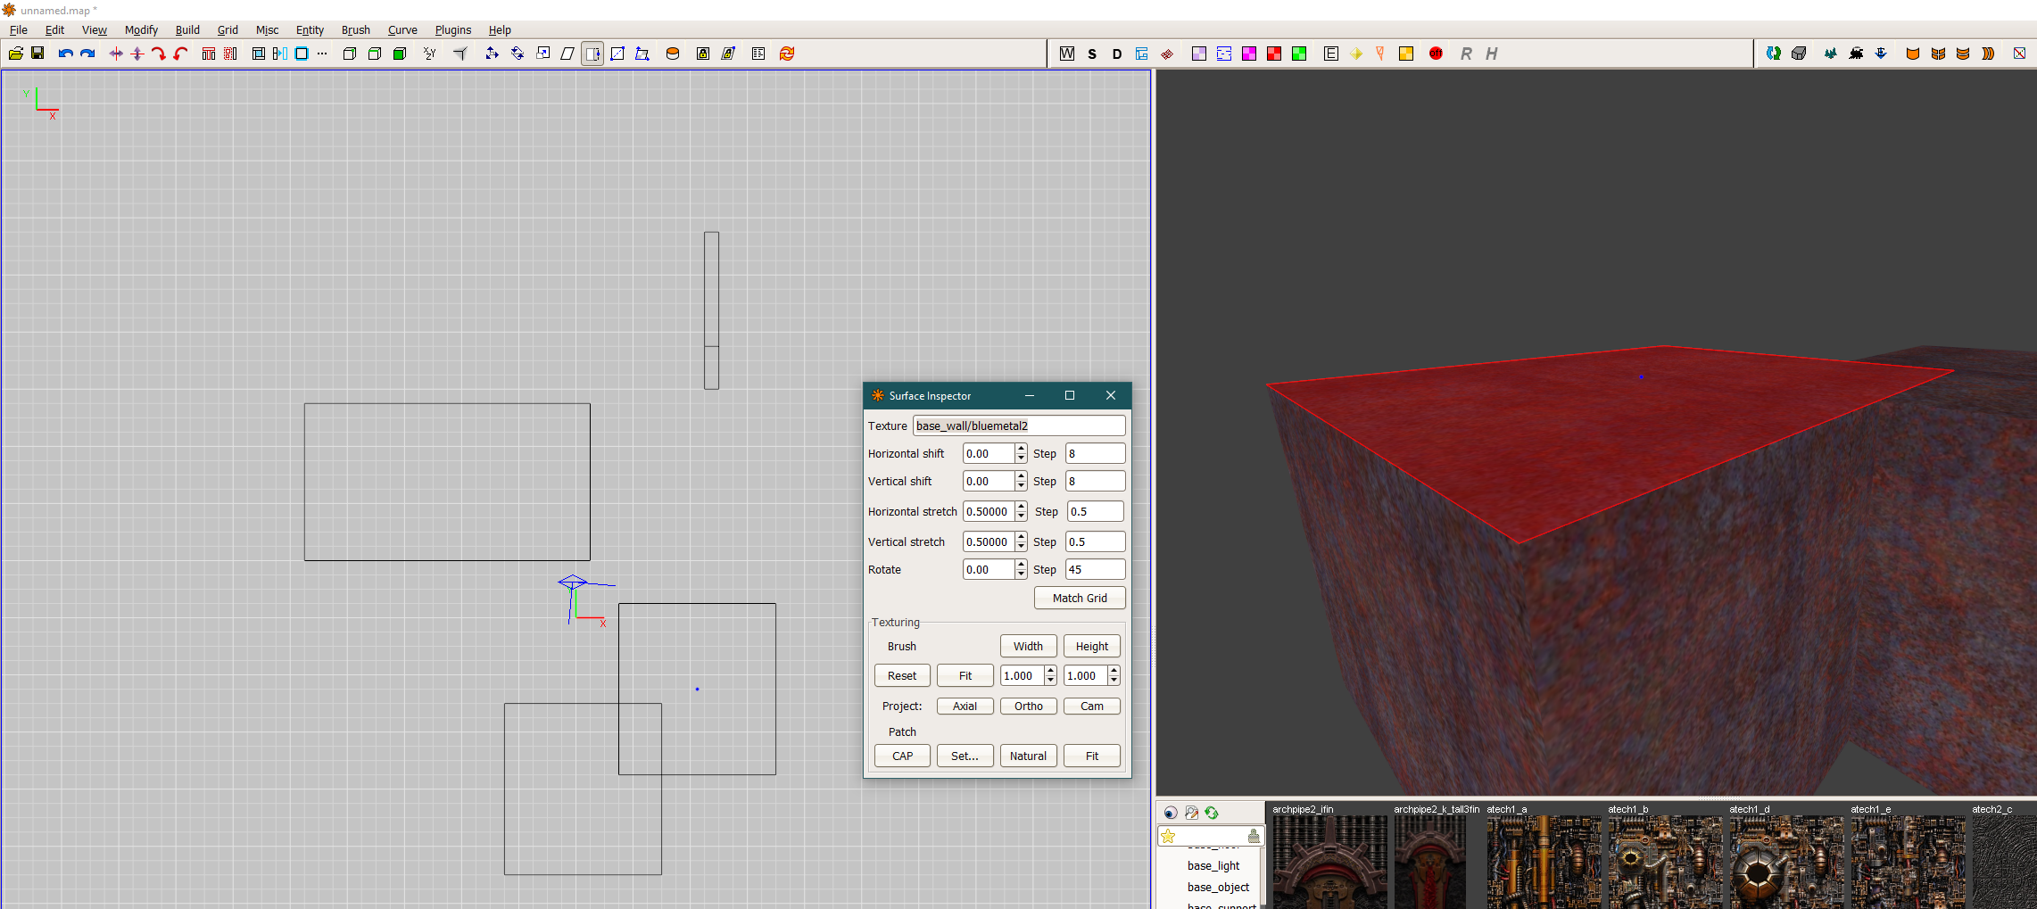Open the orange cylinder patch tool

pyautogui.click(x=673, y=54)
